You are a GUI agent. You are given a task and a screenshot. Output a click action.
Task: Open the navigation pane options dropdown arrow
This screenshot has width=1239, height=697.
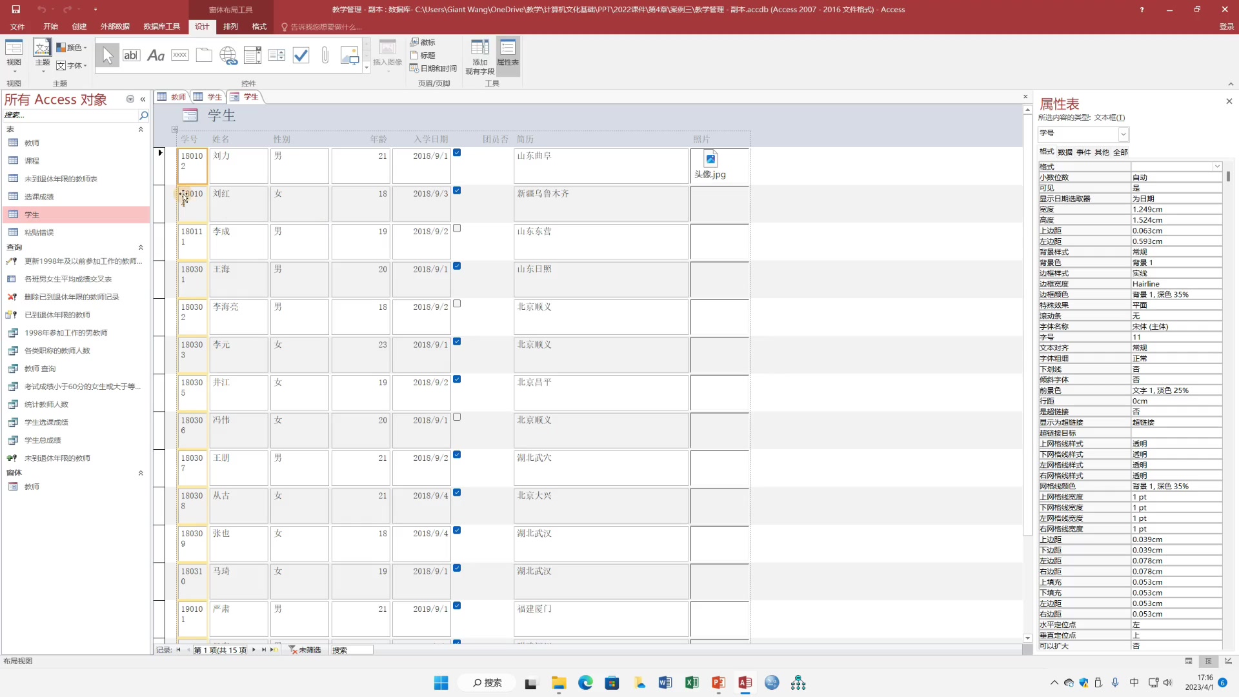click(130, 99)
